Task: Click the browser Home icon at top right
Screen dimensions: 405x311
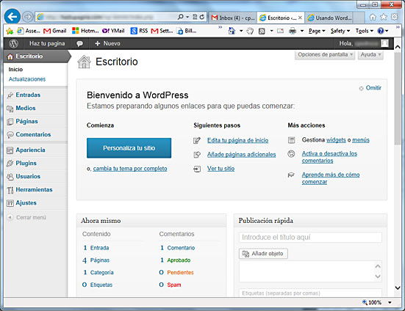Action: click(x=373, y=18)
